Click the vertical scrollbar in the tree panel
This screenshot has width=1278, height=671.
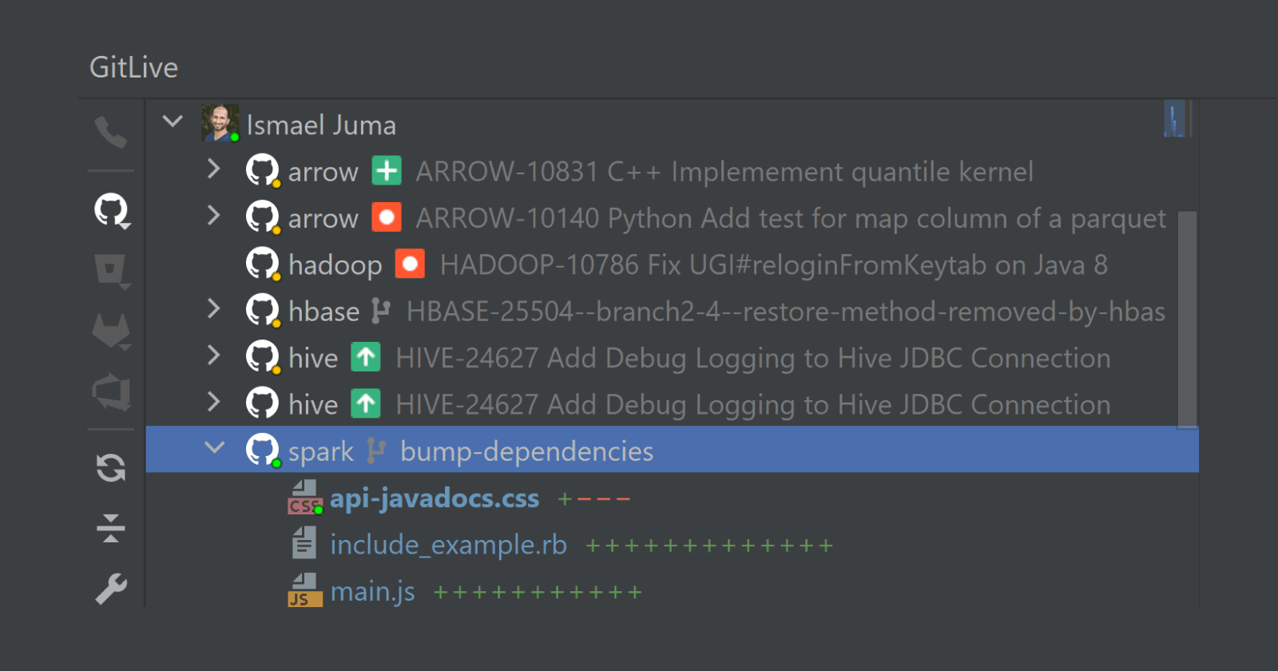[x=1187, y=320]
